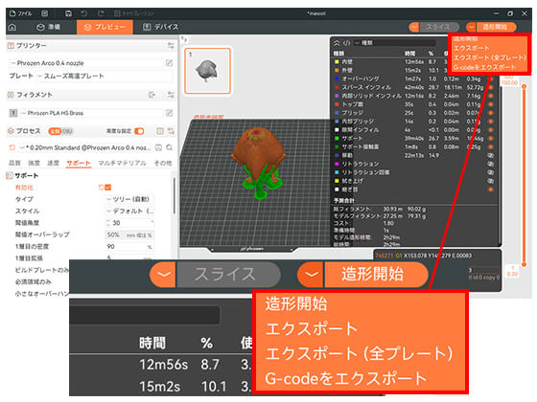Click the save project icon

[x=68, y=13]
